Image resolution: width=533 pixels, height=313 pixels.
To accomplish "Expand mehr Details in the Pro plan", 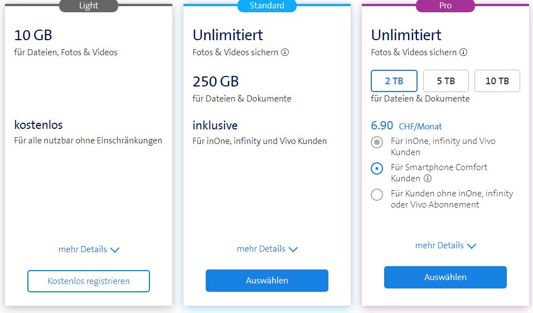I will click(x=445, y=245).
